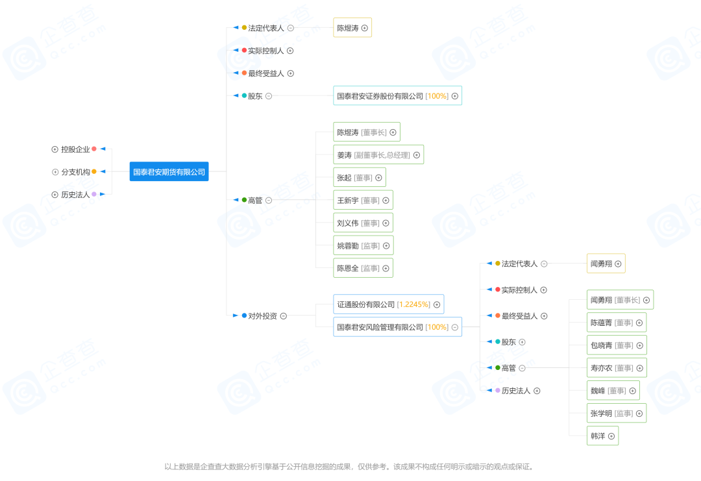Viewport: 701px width, 481px height.
Task: Open 国泰君安证券股份有限公司 company name
Action: [380, 96]
